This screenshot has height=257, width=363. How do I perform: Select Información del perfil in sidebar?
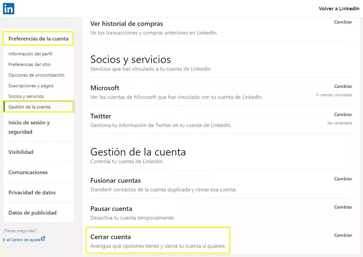click(x=30, y=54)
